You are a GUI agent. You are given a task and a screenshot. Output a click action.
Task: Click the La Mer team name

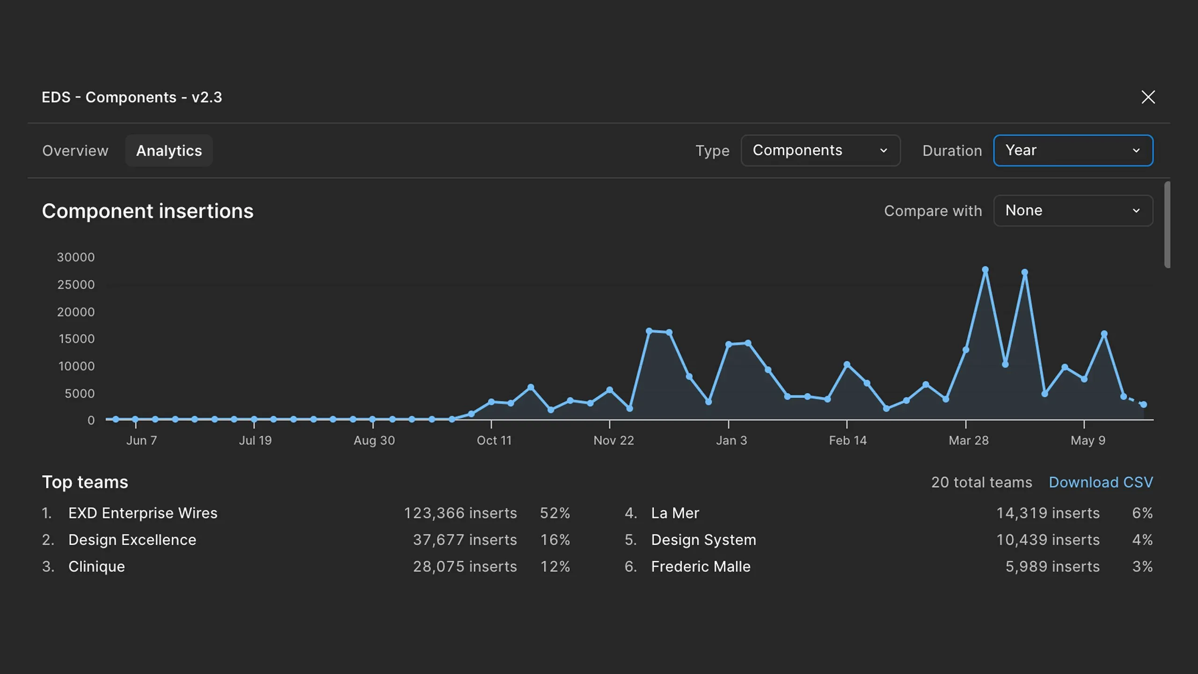click(675, 513)
